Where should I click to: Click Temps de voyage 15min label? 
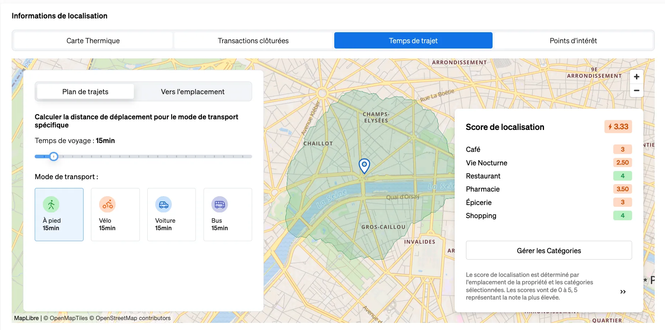(75, 141)
